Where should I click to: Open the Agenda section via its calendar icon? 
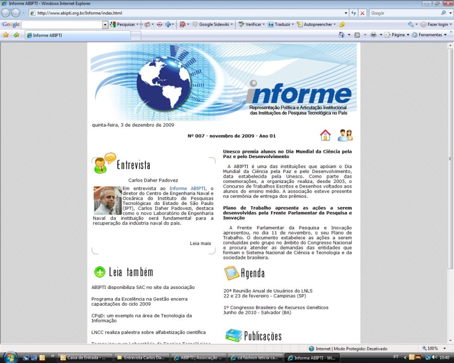coord(231,273)
